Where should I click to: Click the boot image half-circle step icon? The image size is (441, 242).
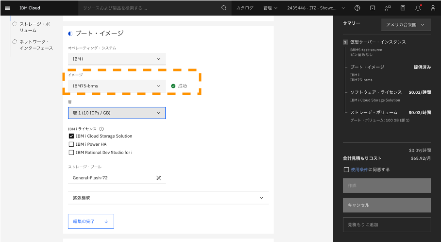(70, 34)
